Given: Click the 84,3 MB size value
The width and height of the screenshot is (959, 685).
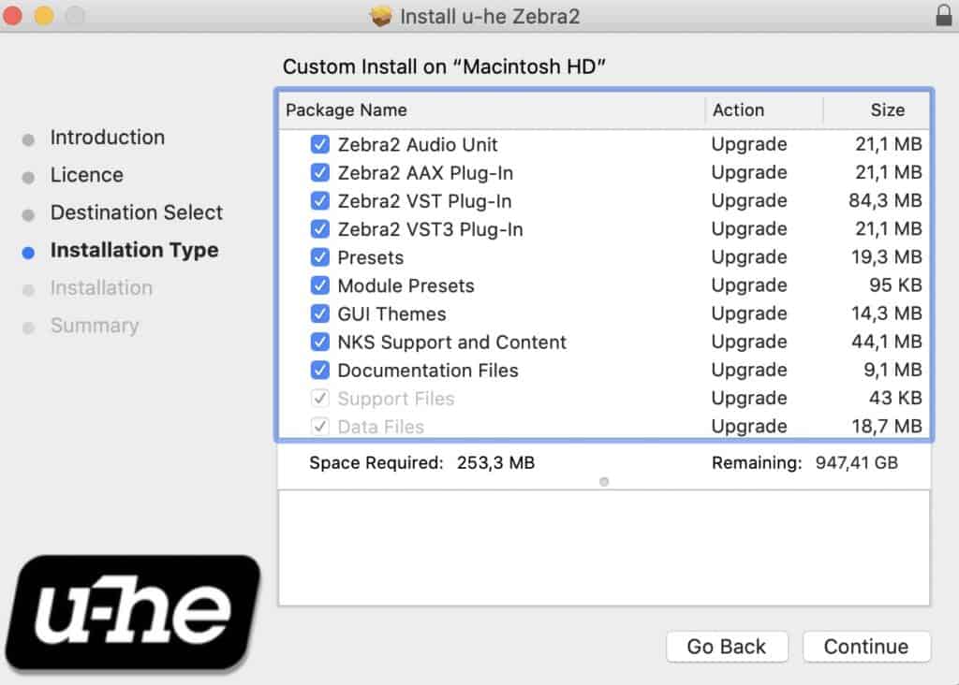Looking at the screenshot, I should pyautogui.click(x=885, y=200).
